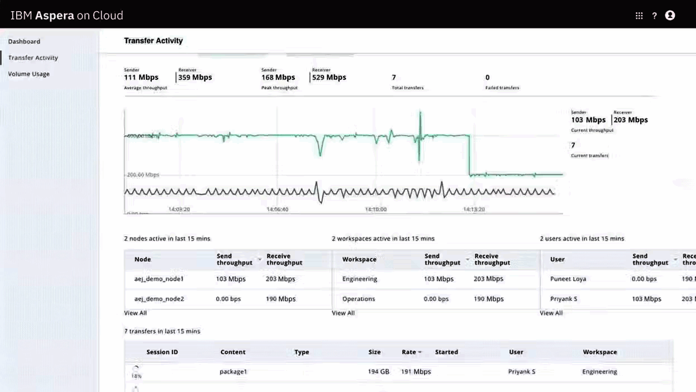The height and width of the screenshot is (392, 696).
Task: Click Receive throughput header in the Node table
Action: point(284,260)
